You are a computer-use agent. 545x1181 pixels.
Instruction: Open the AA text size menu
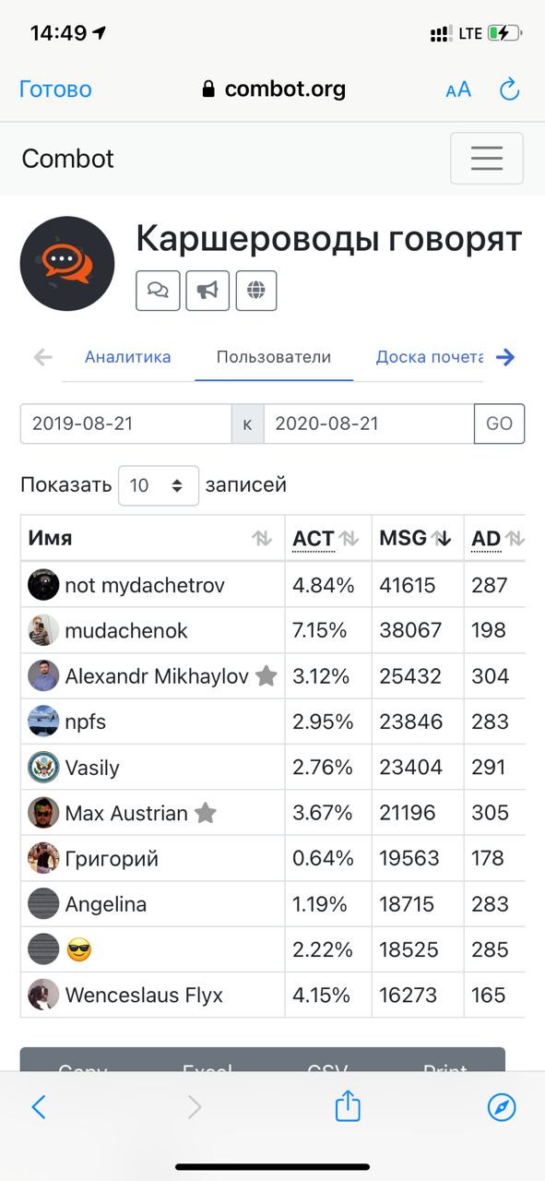pyautogui.click(x=458, y=89)
